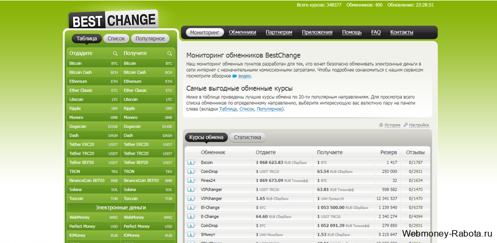Select Dogecoin in the Отдадите column
Screen dimensions: 497x243
click(94, 126)
